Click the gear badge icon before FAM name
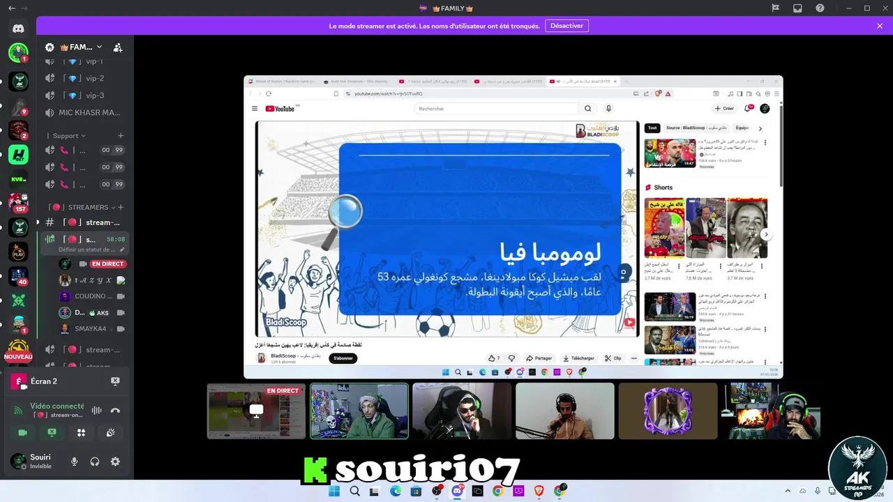The width and height of the screenshot is (893, 502). (x=50, y=47)
